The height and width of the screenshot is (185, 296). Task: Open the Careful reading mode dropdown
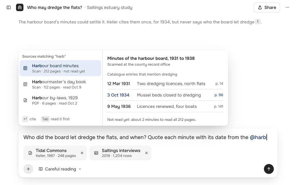60,169
